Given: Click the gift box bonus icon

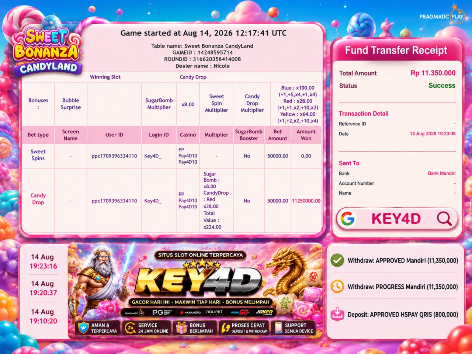Looking at the screenshot, I should (x=181, y=328).
